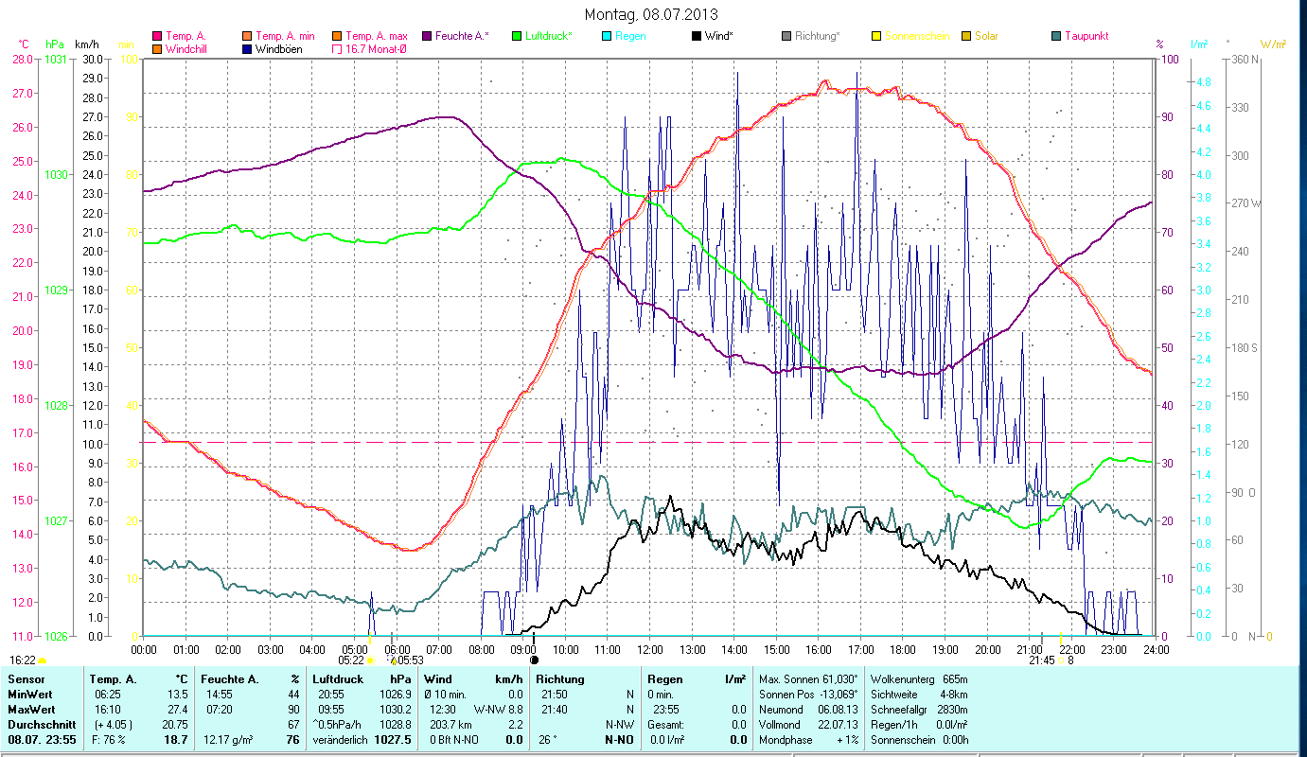This screenshot has height=757, width=1307.
Task: Click the Solar legend label
Action: [986, 36]
